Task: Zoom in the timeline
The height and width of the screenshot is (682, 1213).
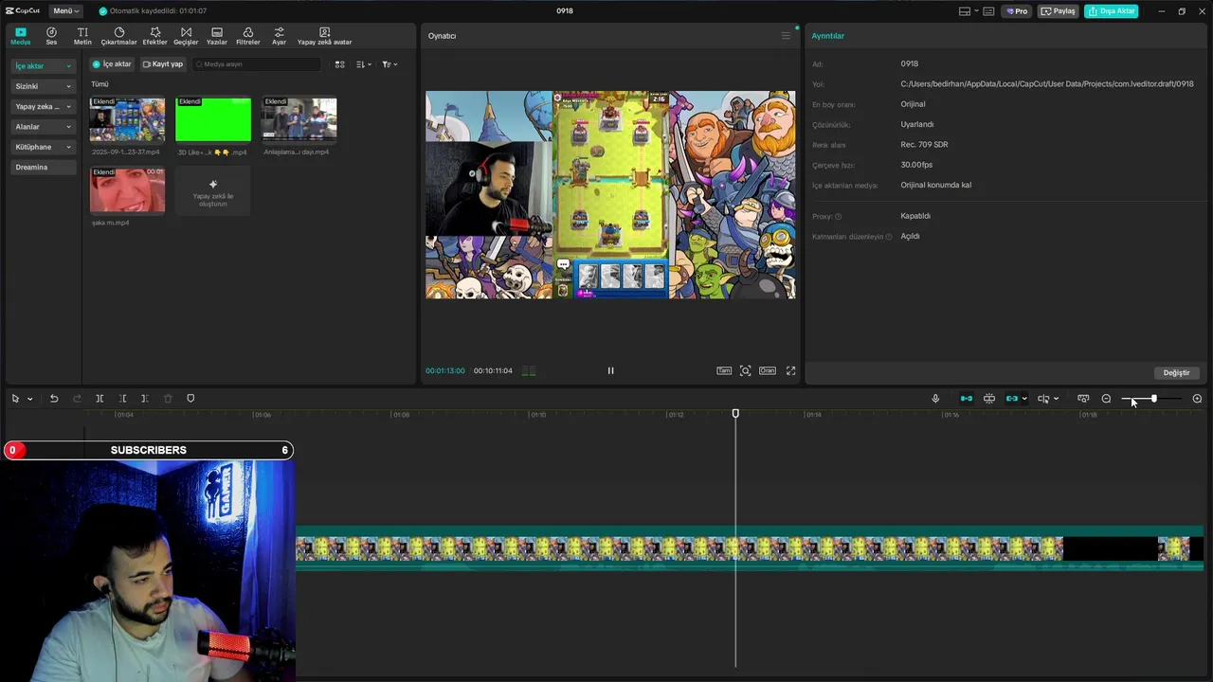Action: pyautogui.click(x=1197, y=399)
